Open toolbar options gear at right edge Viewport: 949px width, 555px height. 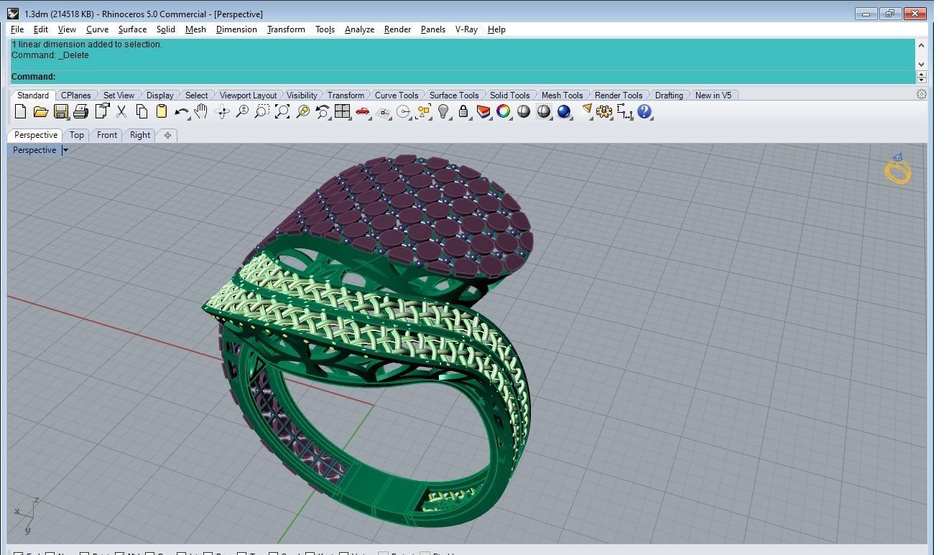[922, 94]
